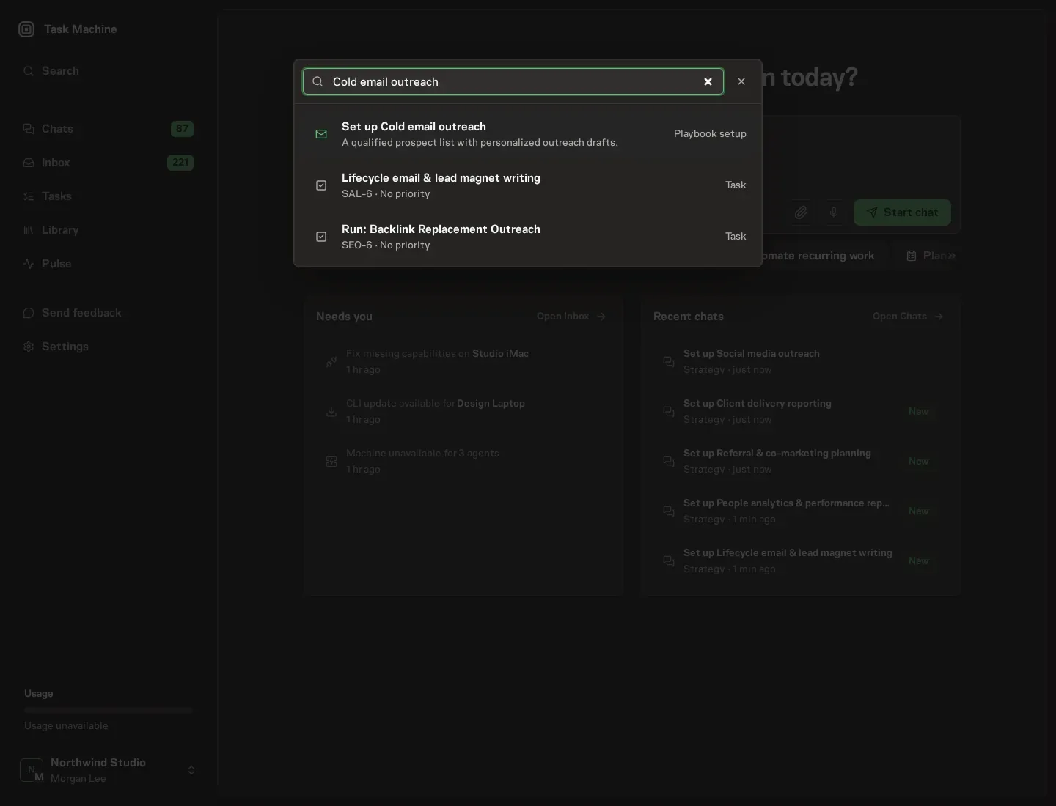Click the 87 badge next to Chats
Screen dimensions: 1056x806
tap(182, 129)
